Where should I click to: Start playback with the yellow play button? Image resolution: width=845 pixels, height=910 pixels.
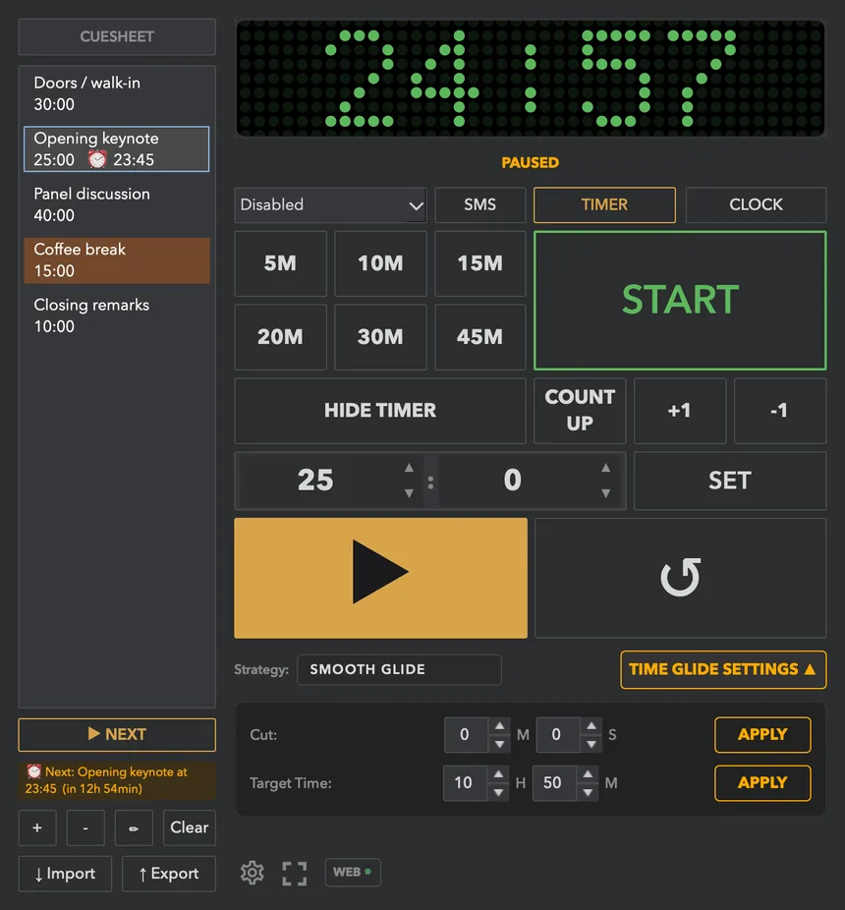380,578
